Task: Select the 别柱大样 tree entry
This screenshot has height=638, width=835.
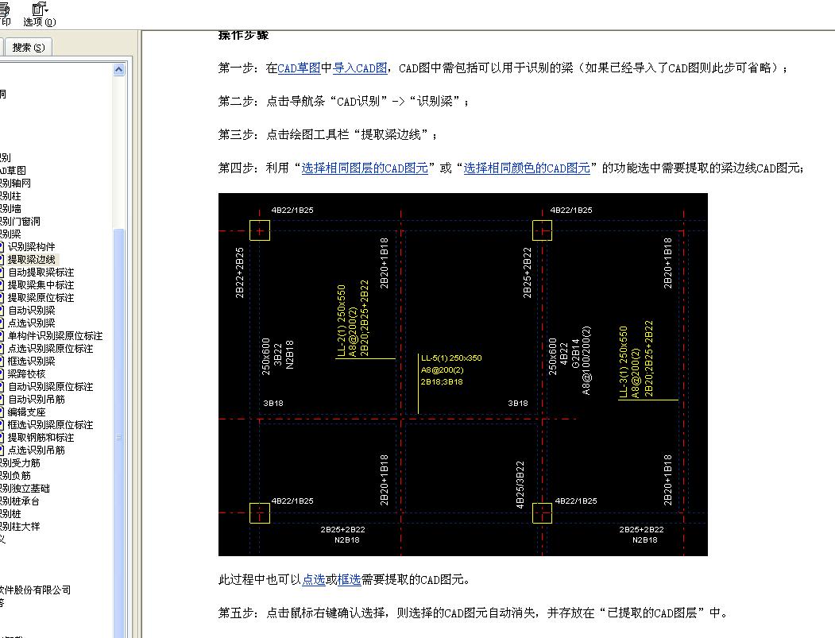Action: (20, 526)
